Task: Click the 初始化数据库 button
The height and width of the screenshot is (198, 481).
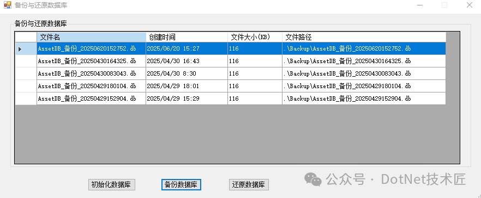Action: pos(111,185)
